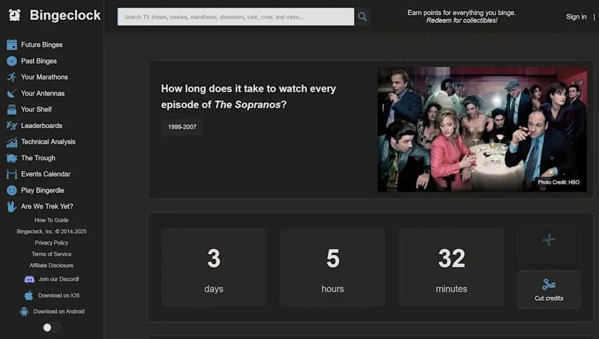Click the Your Marathons runner icon
This screenshot has height=339, width=599.
(12, 77)
